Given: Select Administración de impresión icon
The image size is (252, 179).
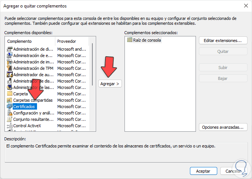Looking at the screenshot, I should pos(10,62).
